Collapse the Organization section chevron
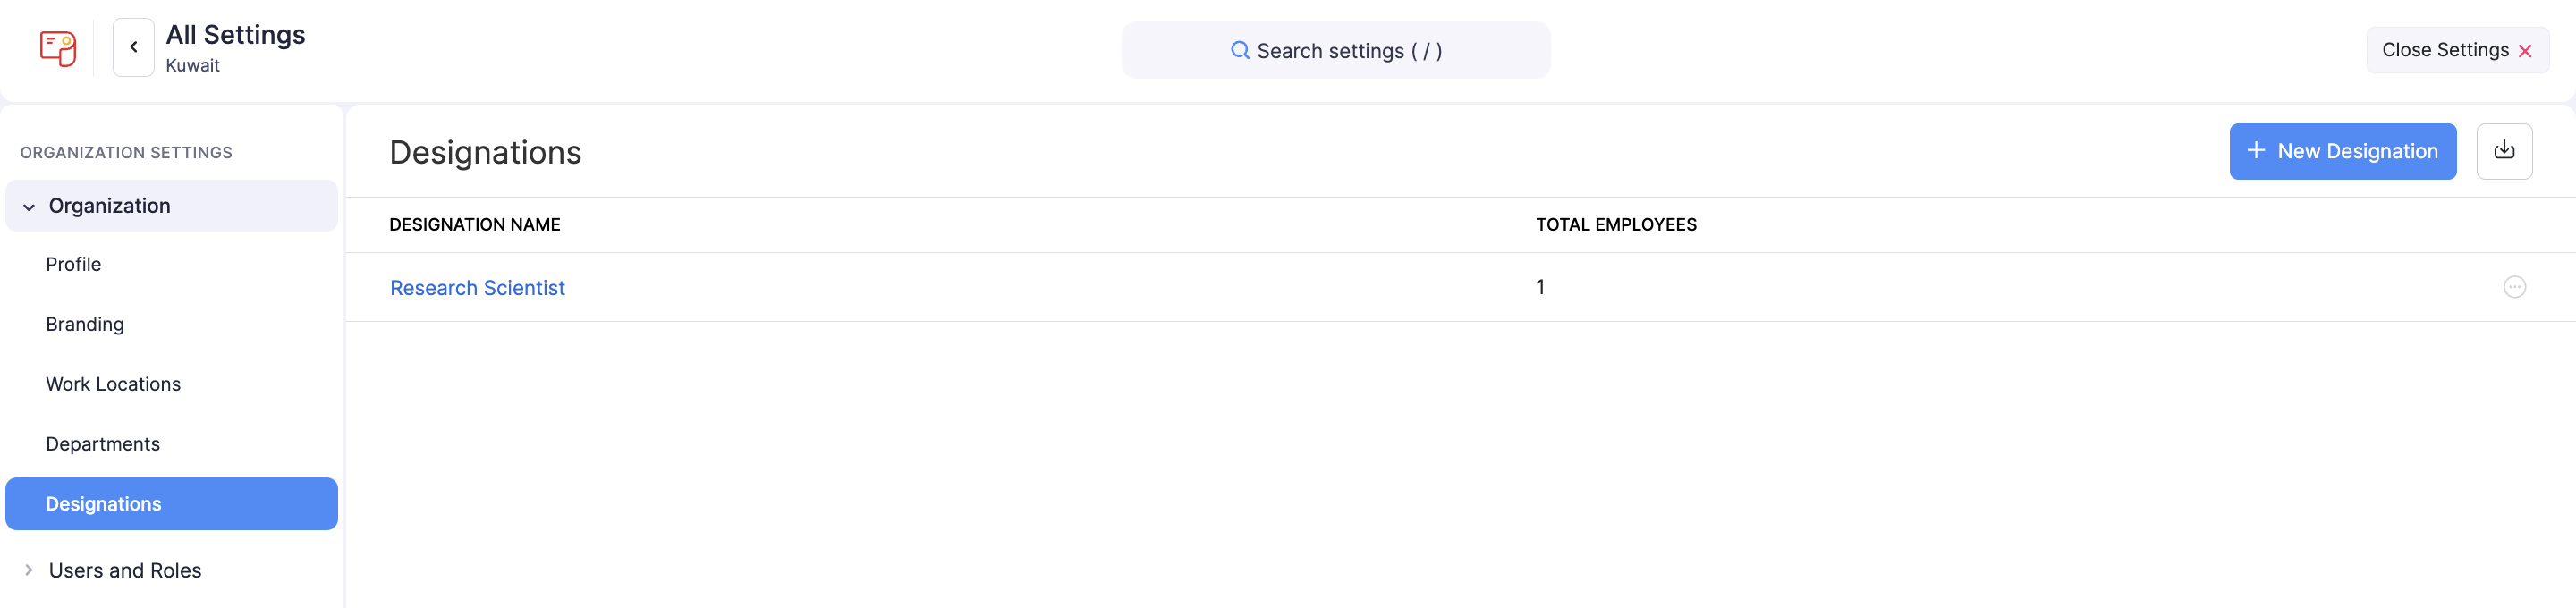The image size is (2576, 608). click(x=29, y=207)
